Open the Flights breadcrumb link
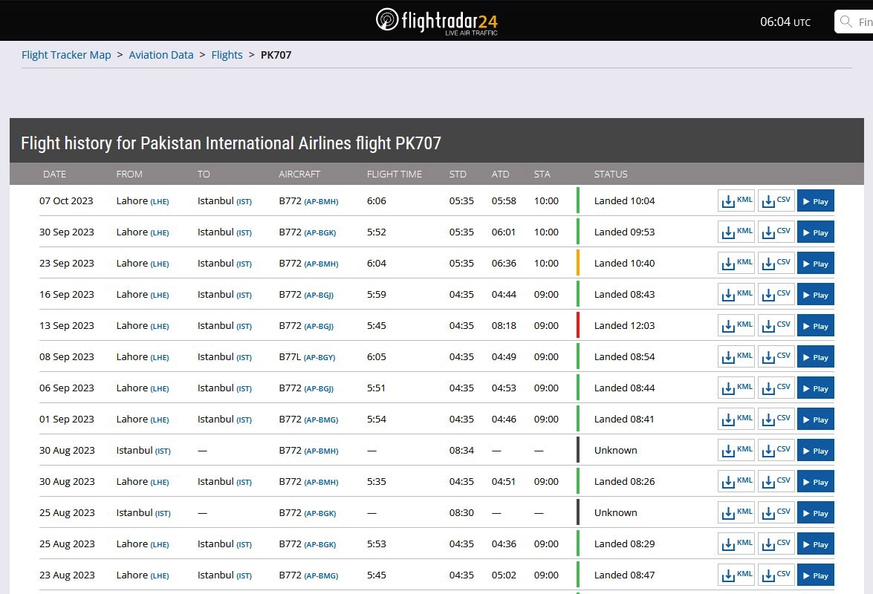This screenshot has width=873, height=594. 227,55
